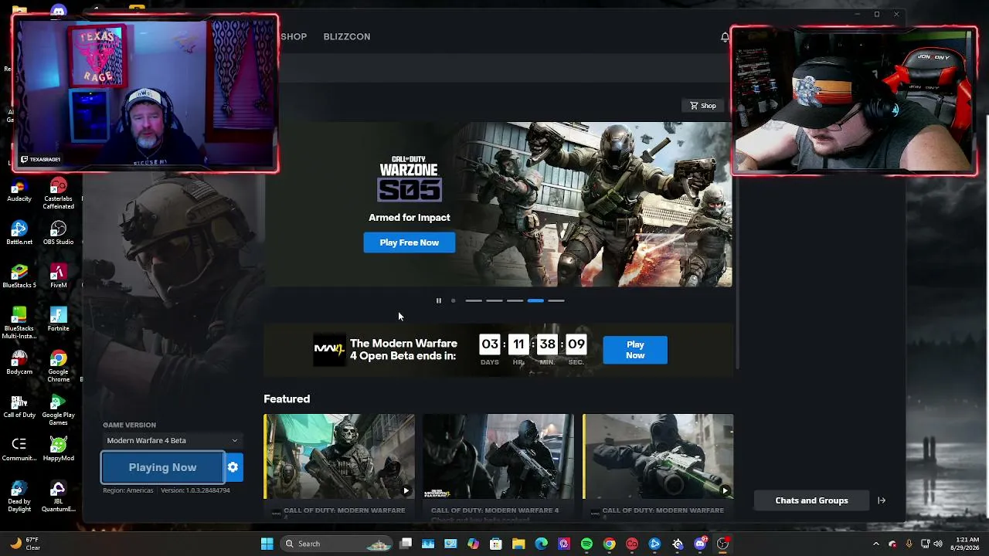This screenshot has width=989, height=556.
Task: Click the Windows taskbar Search box
Action: 335,544
